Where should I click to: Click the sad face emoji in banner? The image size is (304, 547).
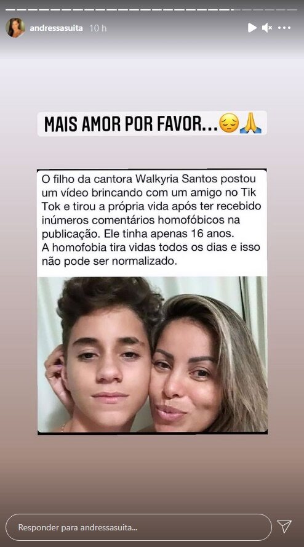[229, 123]
